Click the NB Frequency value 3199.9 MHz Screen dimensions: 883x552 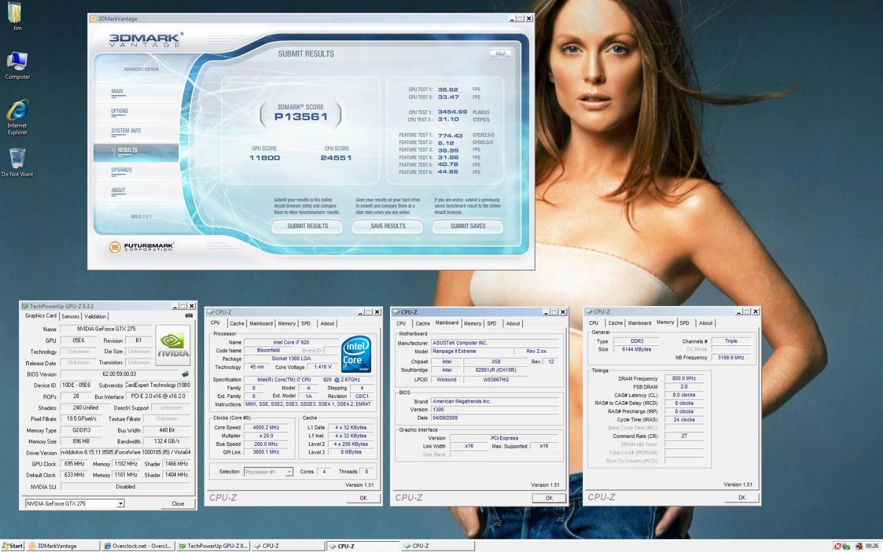pyautogui.click(x=731, y=357)
